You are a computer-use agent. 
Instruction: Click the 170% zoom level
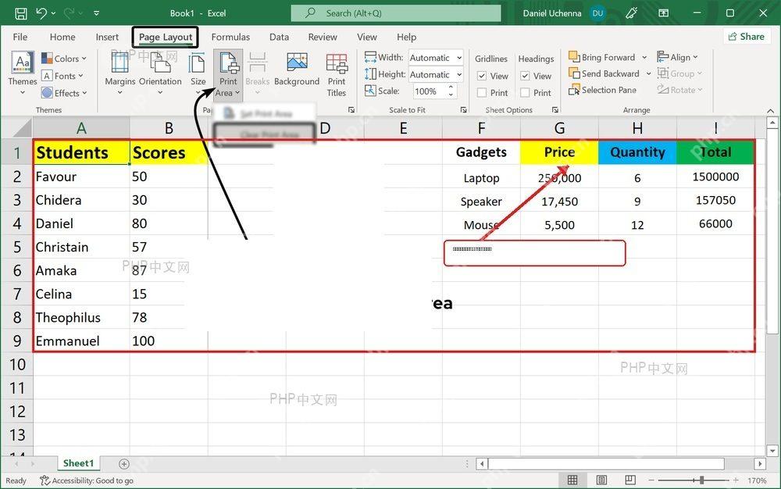click(757, 480)
